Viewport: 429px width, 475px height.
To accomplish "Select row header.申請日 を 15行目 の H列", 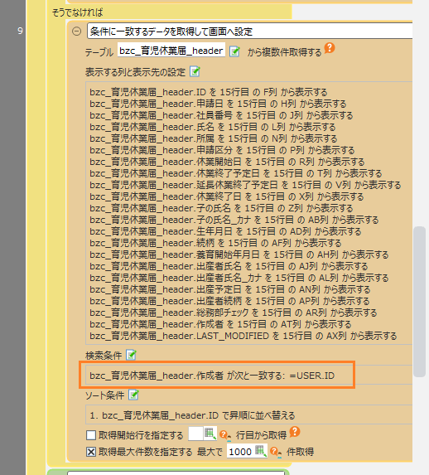I will (218, 104).
